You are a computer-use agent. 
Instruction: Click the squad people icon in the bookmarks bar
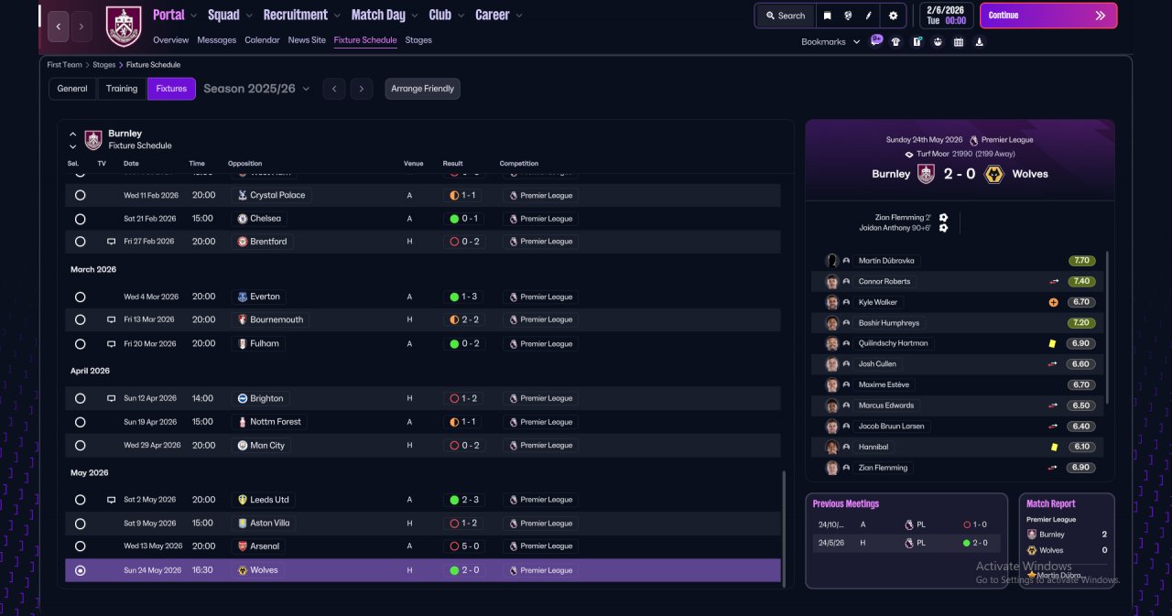tap(938, 41)
